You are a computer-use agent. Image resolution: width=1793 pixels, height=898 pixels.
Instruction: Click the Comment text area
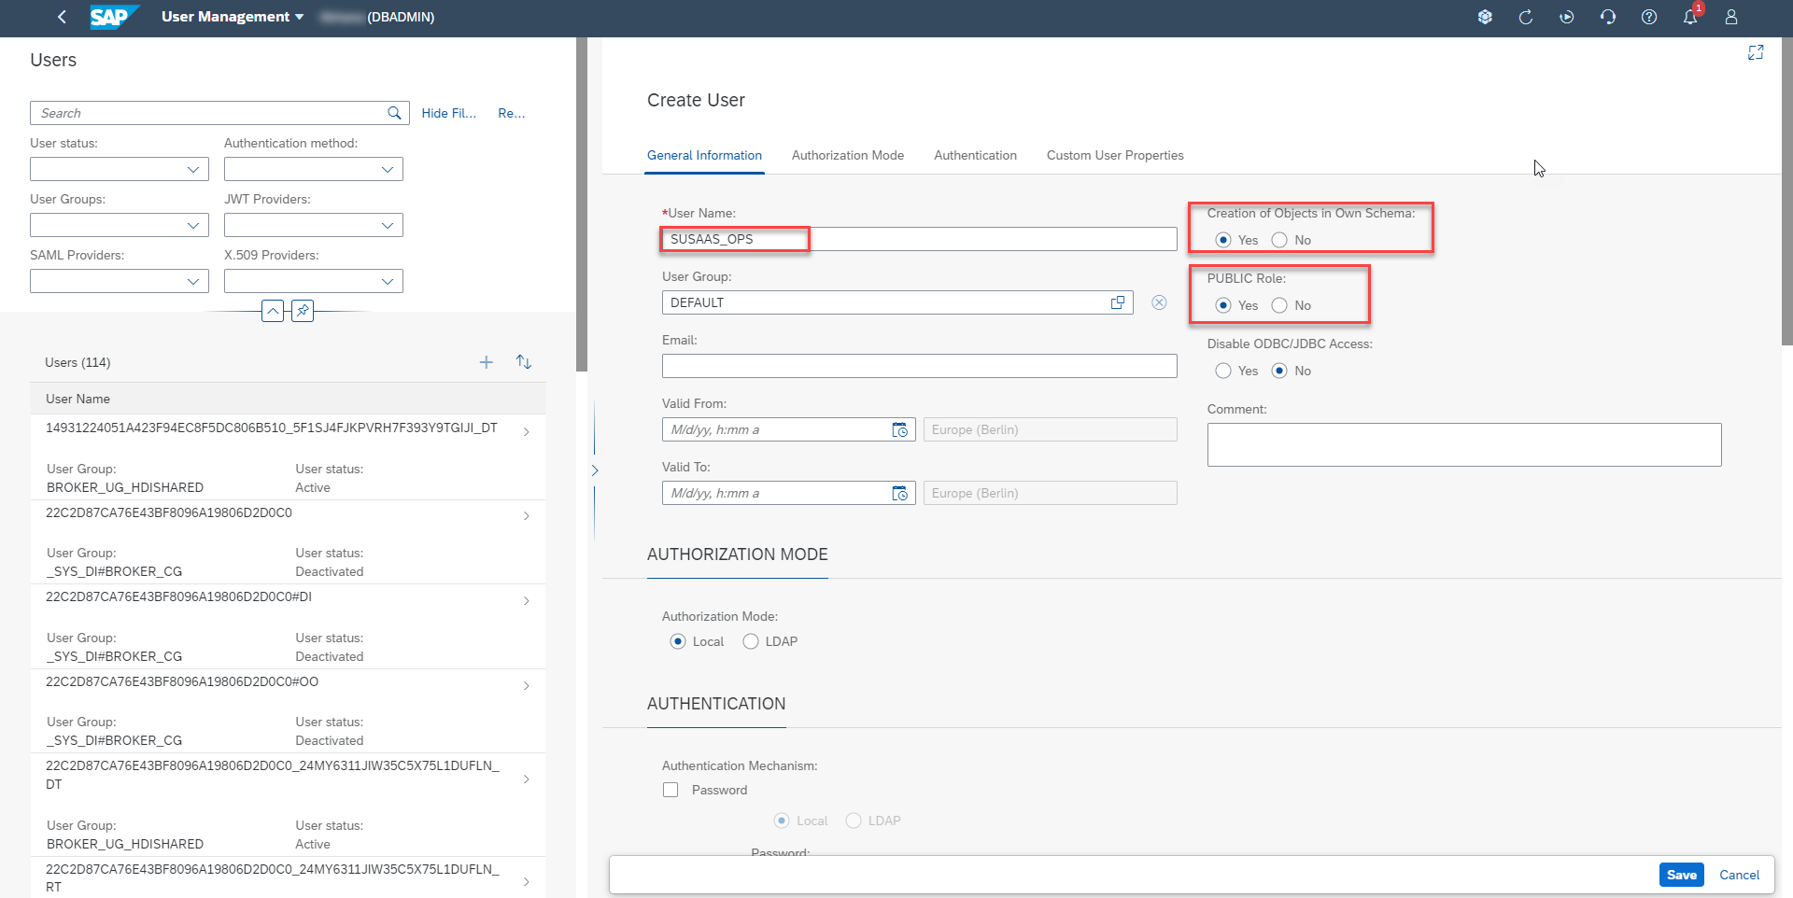pyautogui.click(x=1464, y=444)
